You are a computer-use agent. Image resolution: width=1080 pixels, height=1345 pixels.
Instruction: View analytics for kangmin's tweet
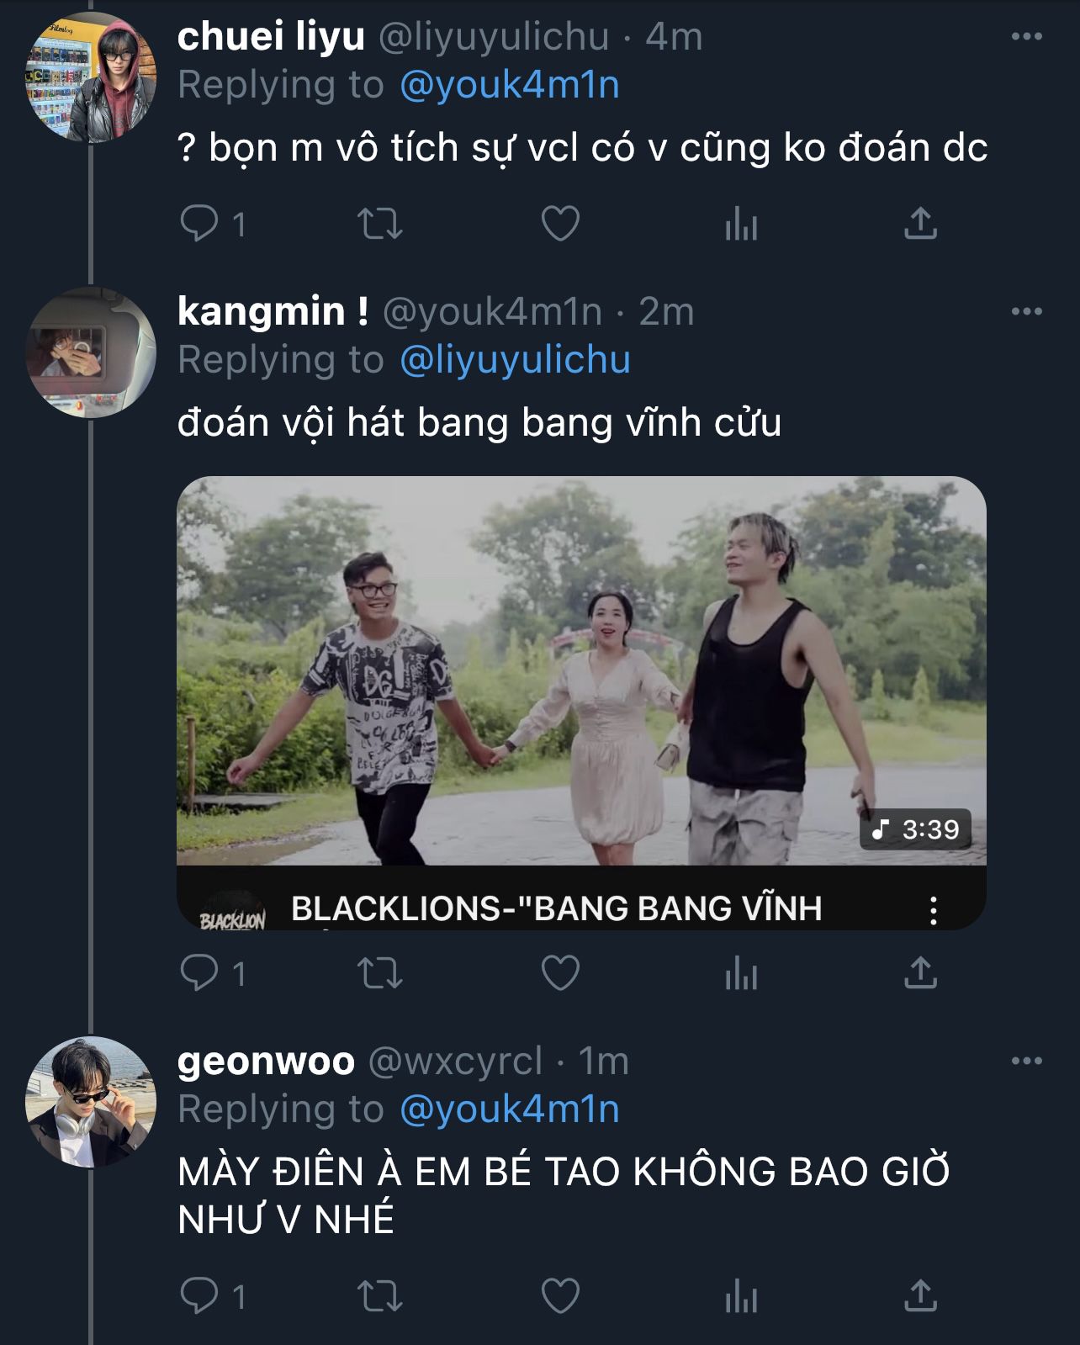click(741, 973)
